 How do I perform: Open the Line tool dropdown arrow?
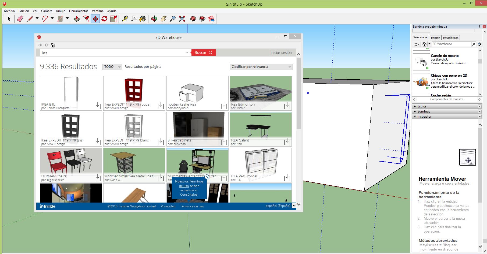(37, 18)
